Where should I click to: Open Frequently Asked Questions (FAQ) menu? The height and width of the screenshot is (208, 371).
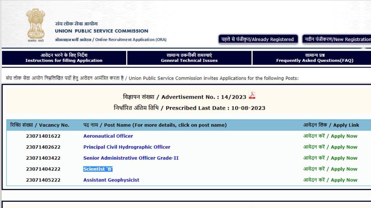click(x=314, y=58)
